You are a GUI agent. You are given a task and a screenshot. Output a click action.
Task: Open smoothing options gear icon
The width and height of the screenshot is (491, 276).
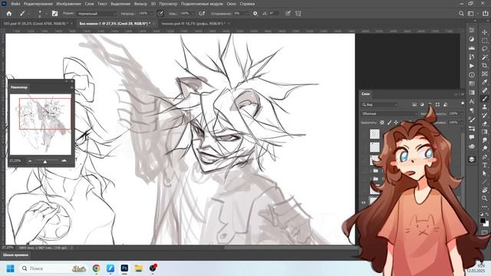(x=255, y=14)
